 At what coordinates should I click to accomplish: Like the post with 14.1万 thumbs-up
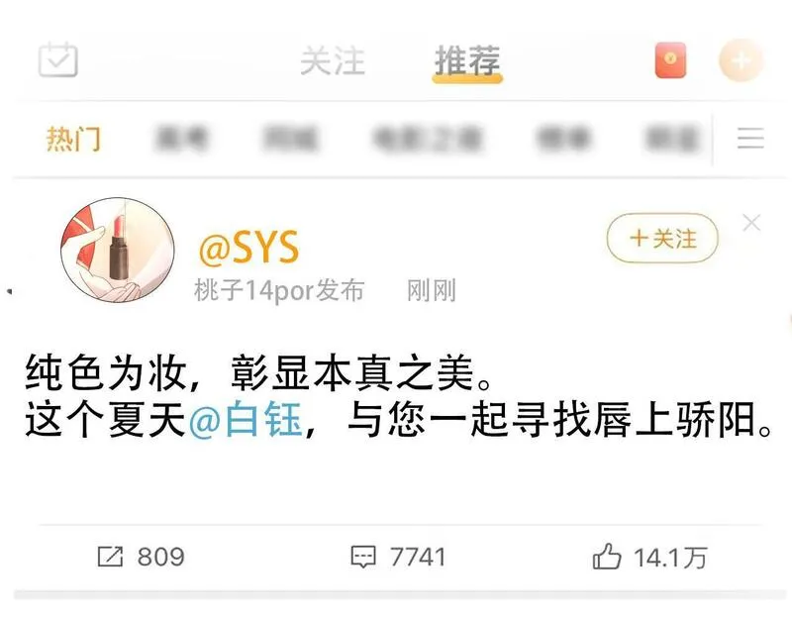(x=649, y=557)
